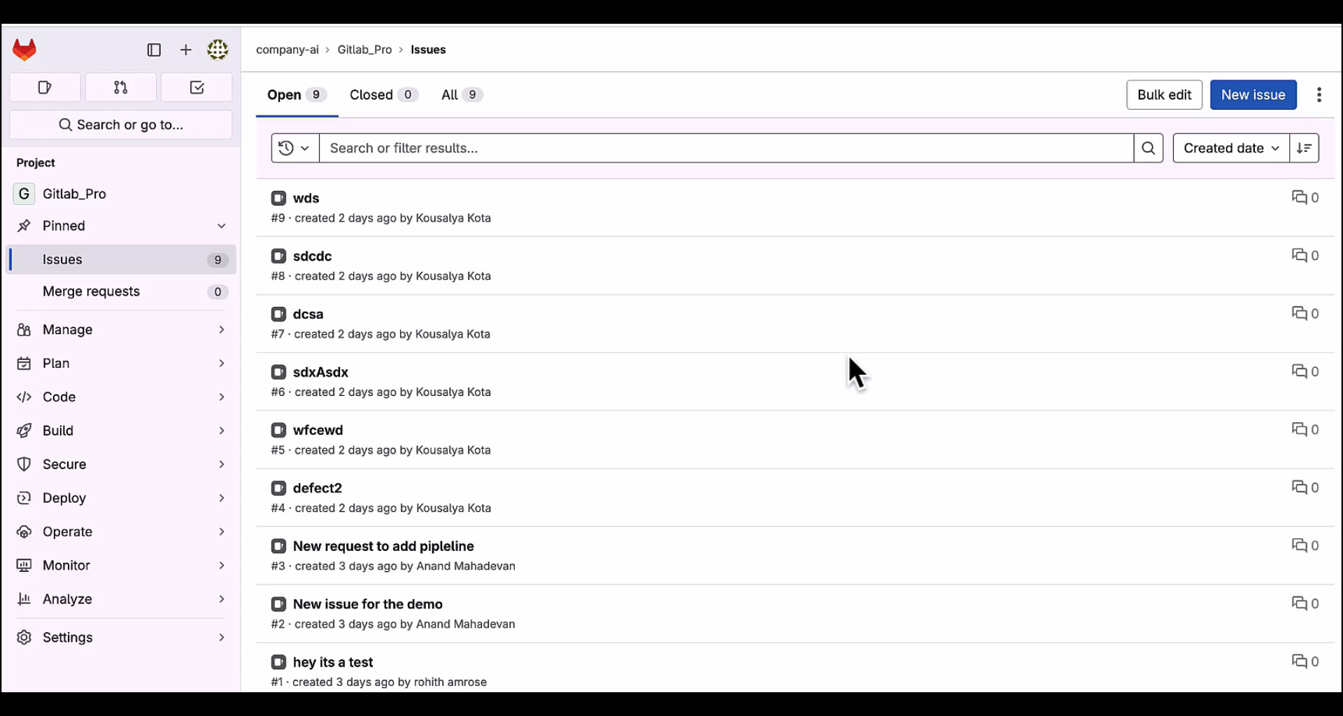Click comments icon for issue wfcewd
The height and width of the screenshot is (716, 1343).
1300,430
